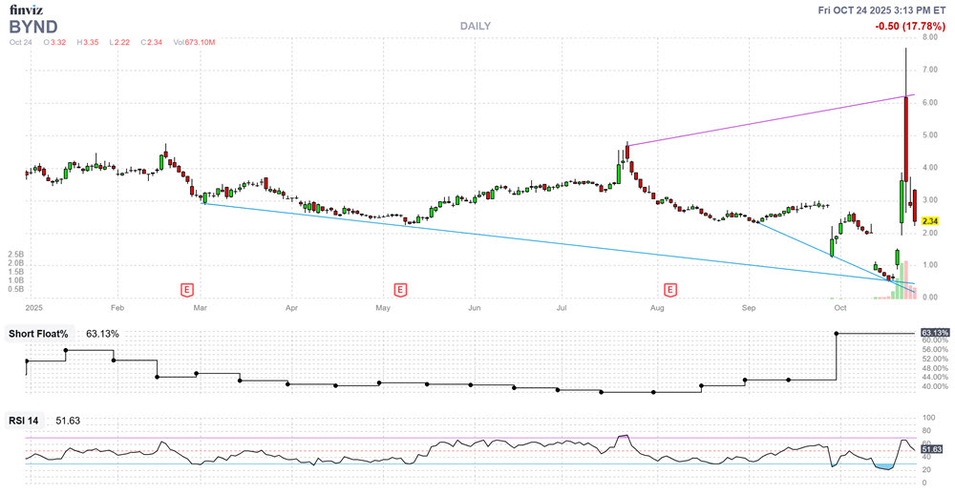Click the Sep label on the time axis
Image resolution: width=955 pixels, height=494 pixels.
749,308
